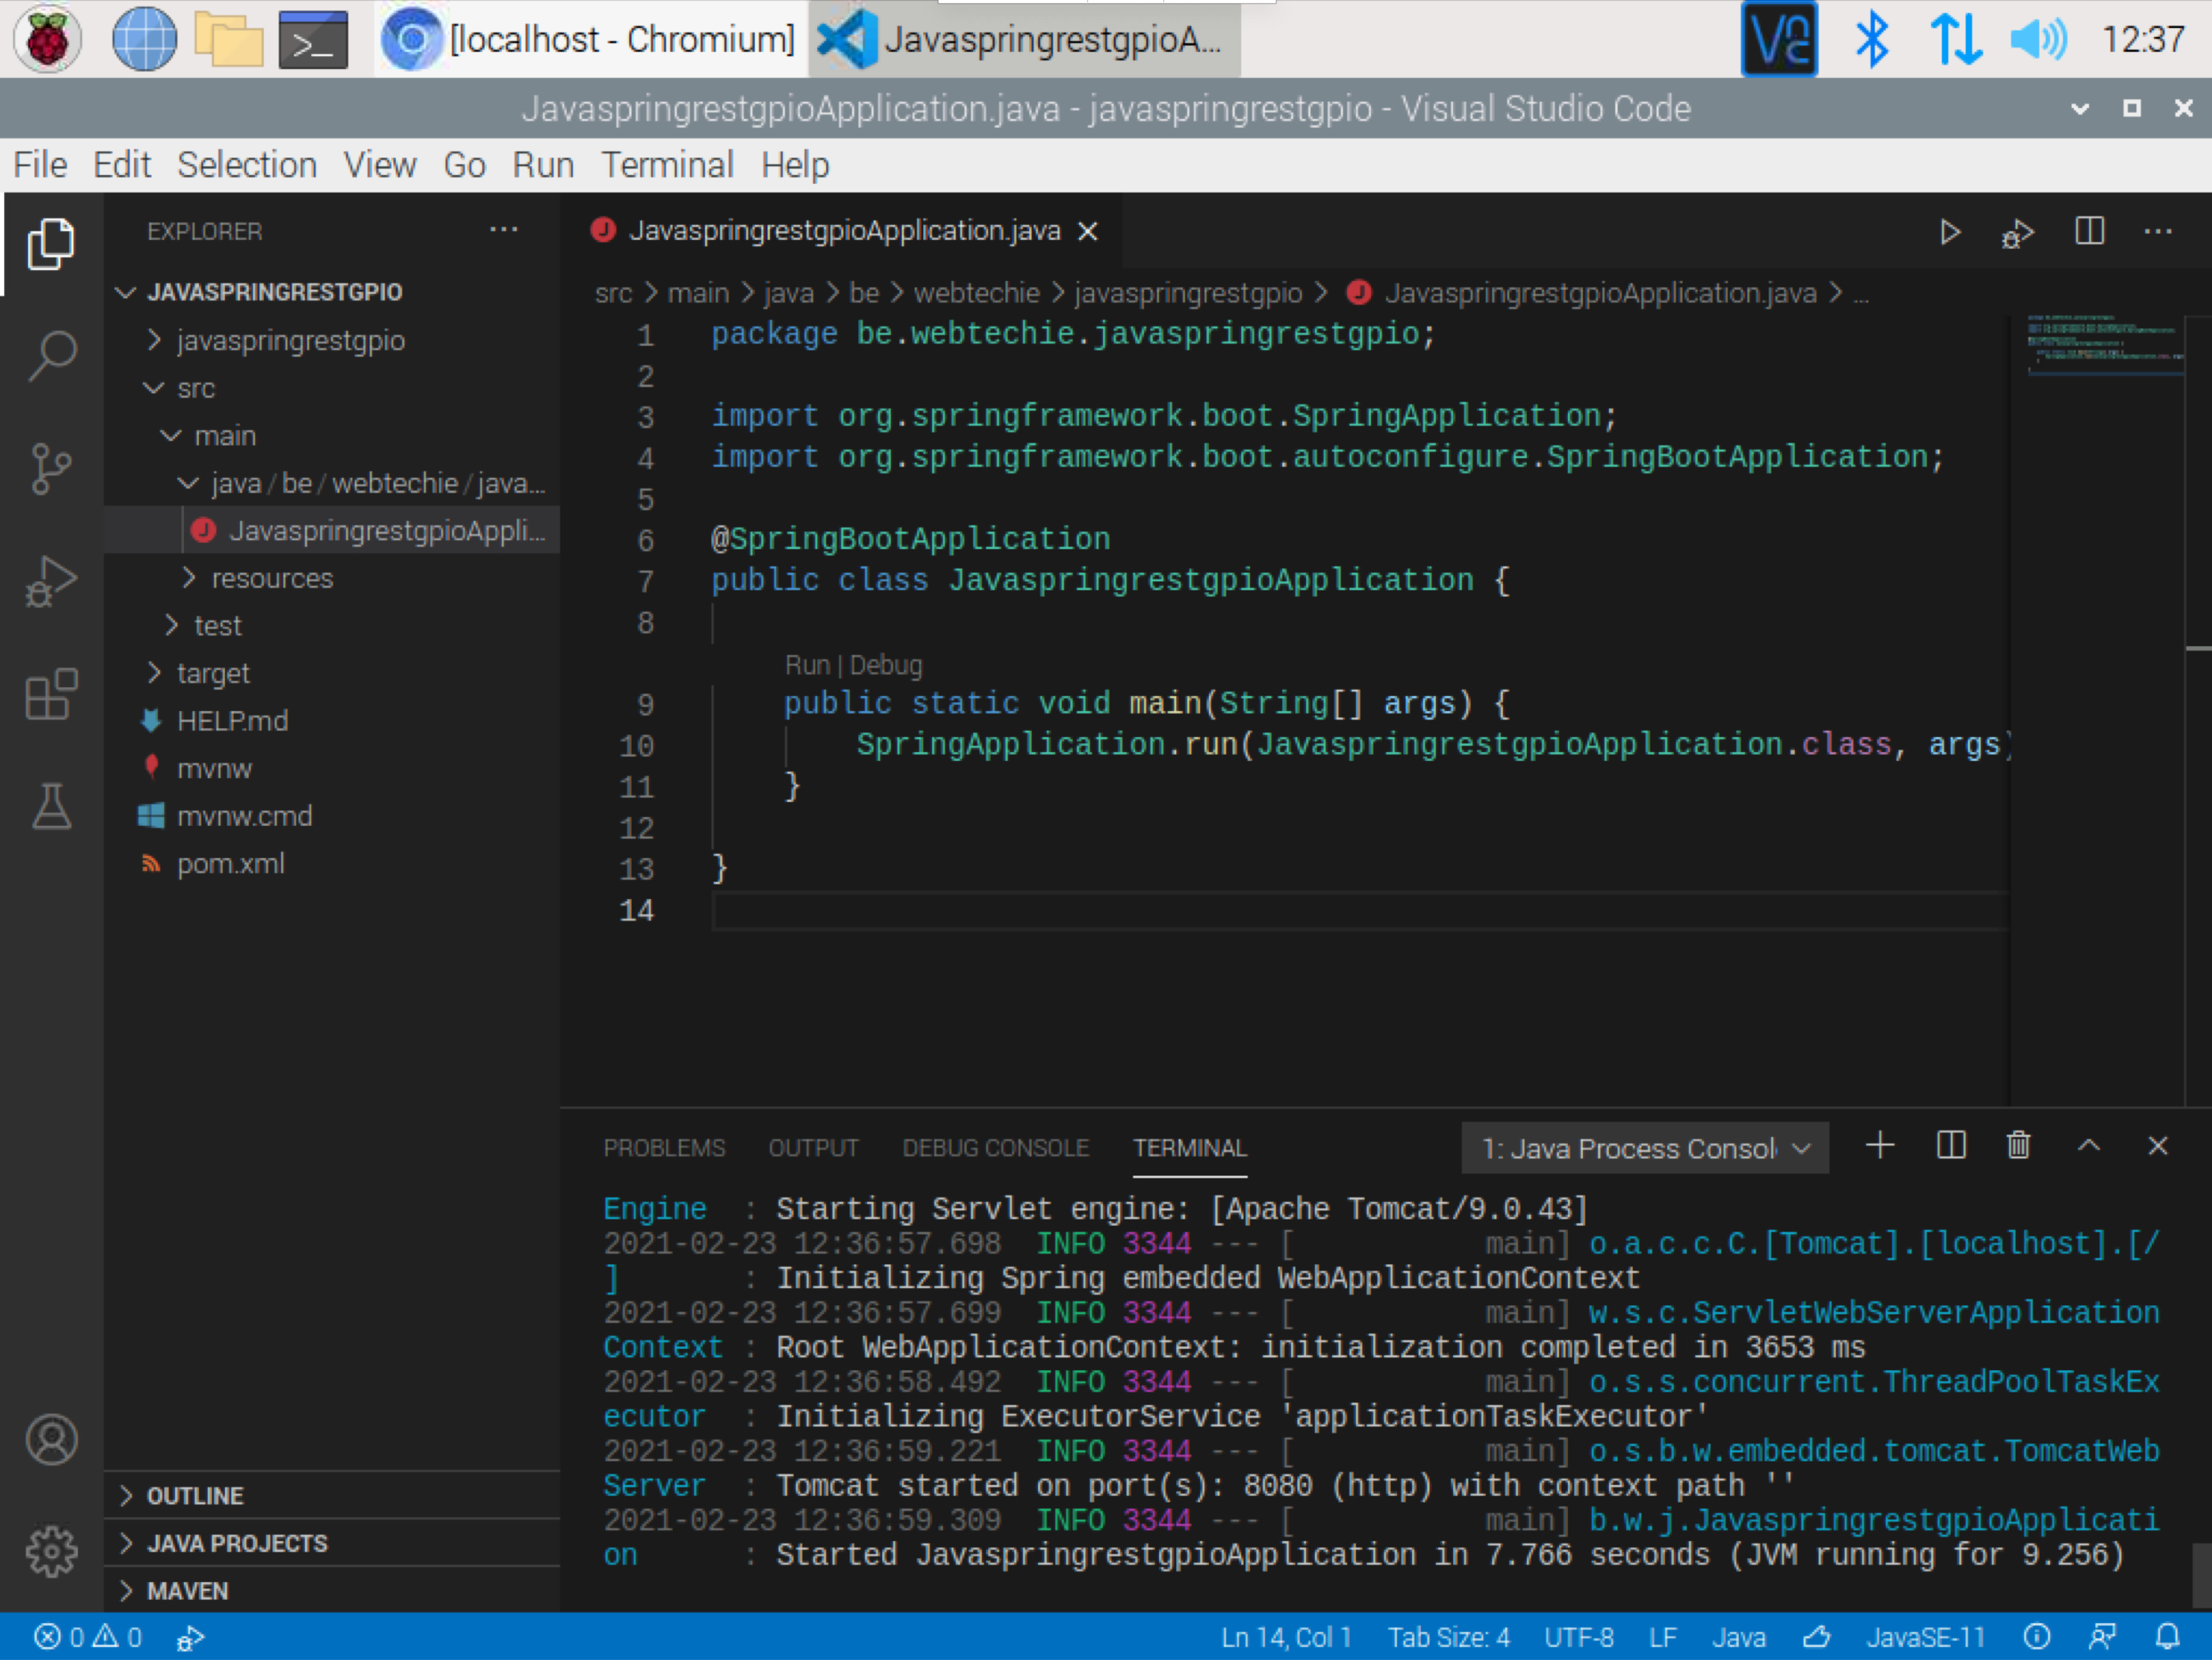
Task: Open the Java Process Console dropdown
Action: (x=1645, y=1148)
